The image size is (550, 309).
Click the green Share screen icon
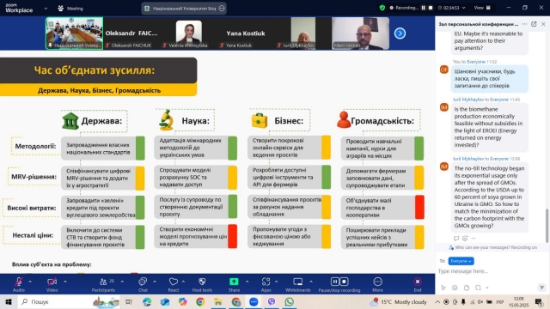[234, 282]
